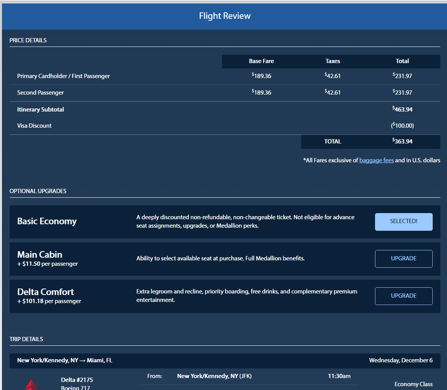Click the SELECTED! button for Basic Economy
This screenshot has width=447, height=390.
(x=404, y=221)
